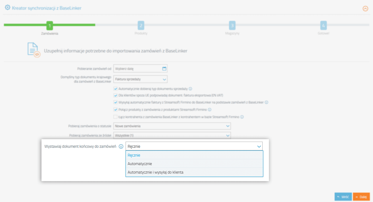The image size is (373, 202).
Task: Click the Wybierz datę date field
Action: (140, 69)
